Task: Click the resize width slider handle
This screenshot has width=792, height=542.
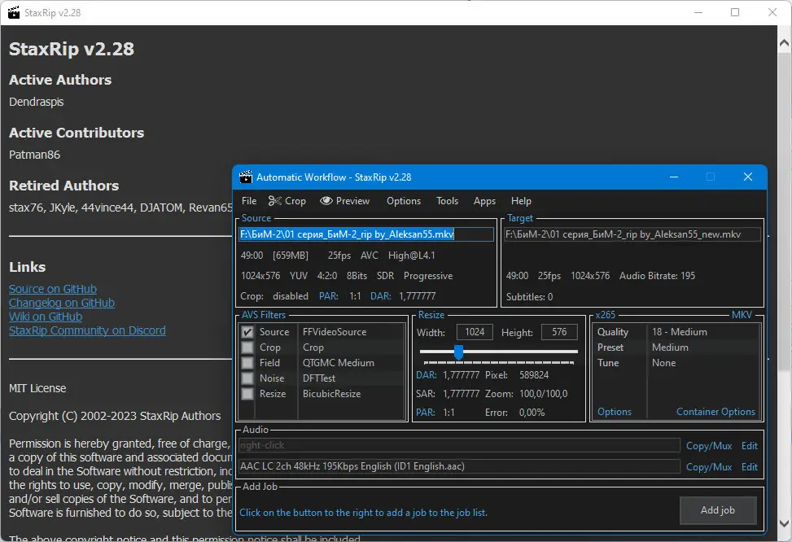Action: (x=458, y=352)
